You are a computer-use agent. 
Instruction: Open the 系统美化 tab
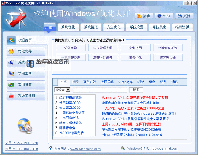[159, 27]
